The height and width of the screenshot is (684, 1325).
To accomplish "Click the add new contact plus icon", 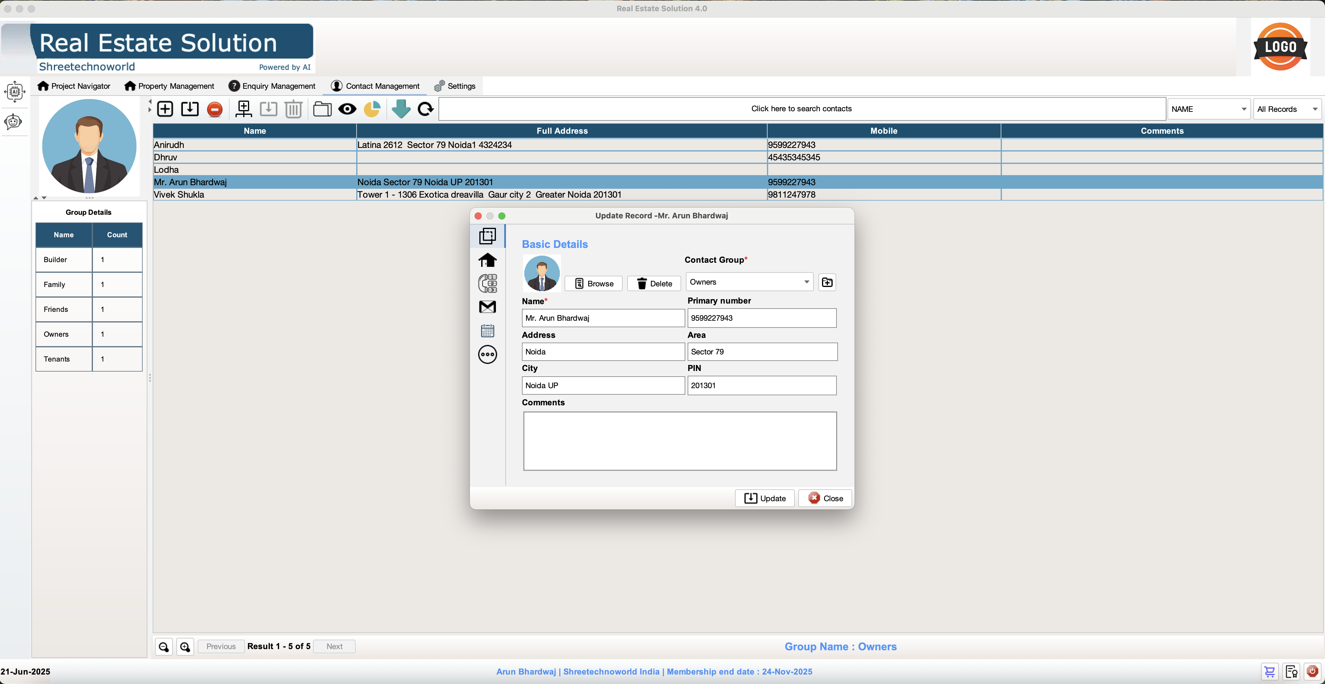I will click(x=165, y=109).
